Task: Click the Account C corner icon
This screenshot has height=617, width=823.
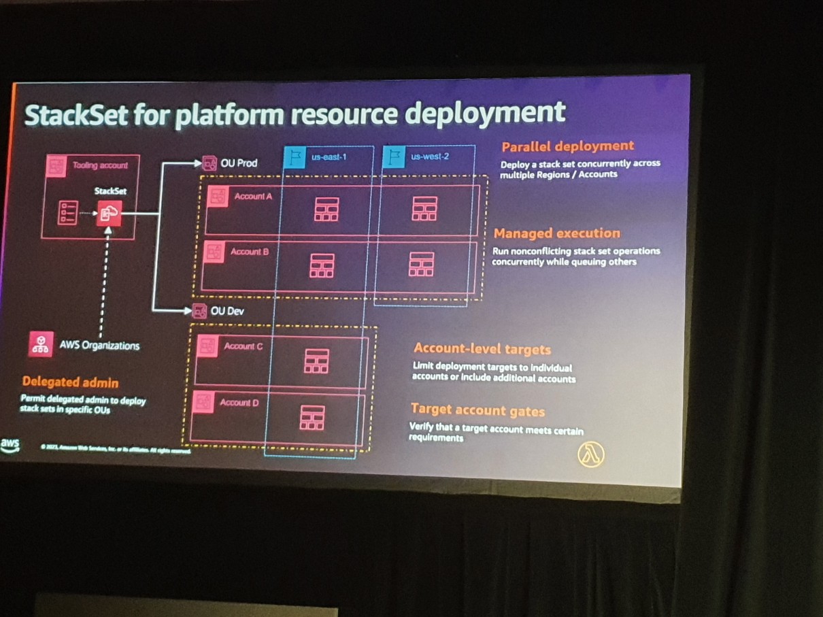Action: [x=207, y=347]
